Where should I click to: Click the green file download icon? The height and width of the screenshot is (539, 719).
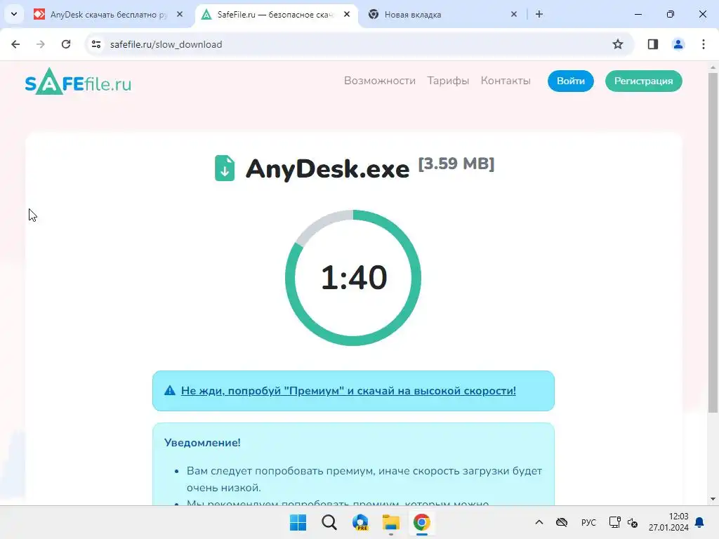click(225, 168)
